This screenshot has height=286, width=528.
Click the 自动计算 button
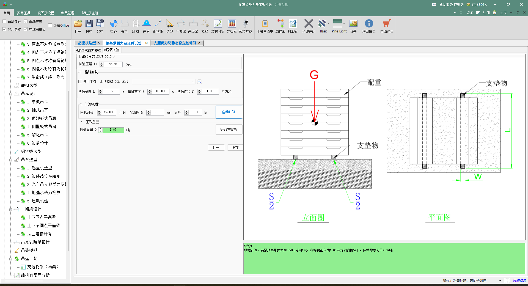[x=229, y=112]
